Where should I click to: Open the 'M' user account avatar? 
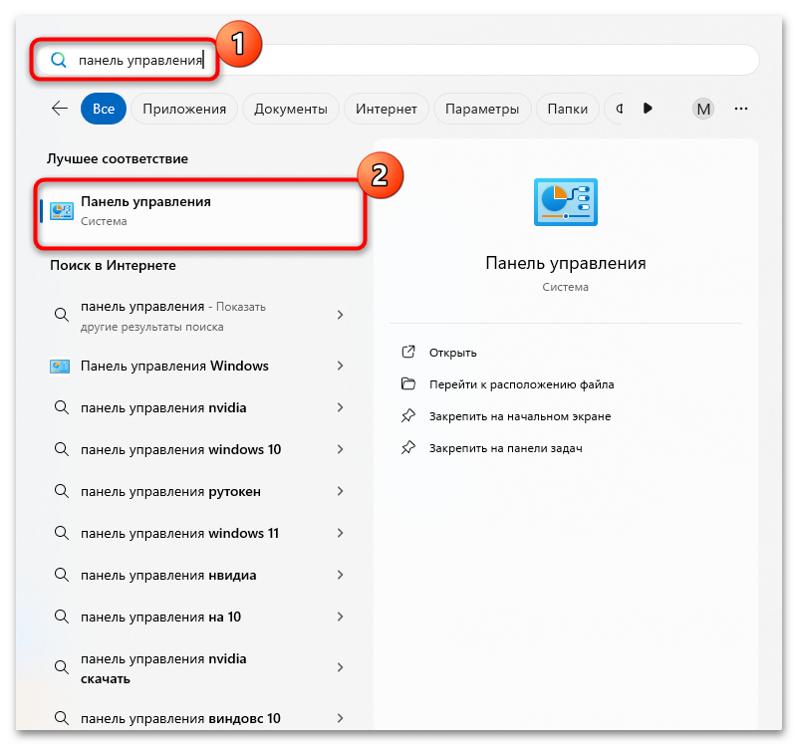[702, 109]
